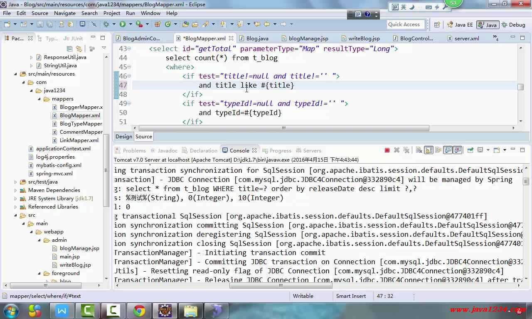Click the Quick Access search field
Image resolution: width=532 pixels, height=319 pixels.
[x=406, y=25]
